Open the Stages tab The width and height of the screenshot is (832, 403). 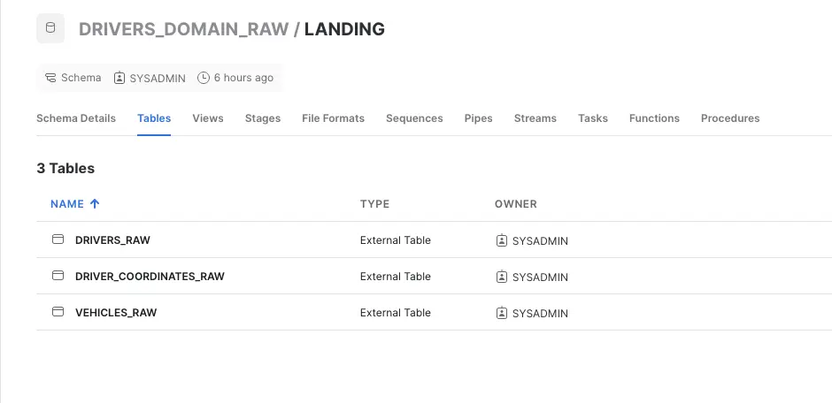263,118
